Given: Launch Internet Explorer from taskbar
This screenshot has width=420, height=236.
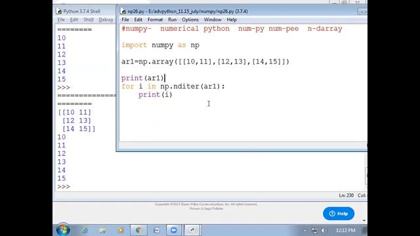Looking at the screenshot, I should click(x=85, y=230).
